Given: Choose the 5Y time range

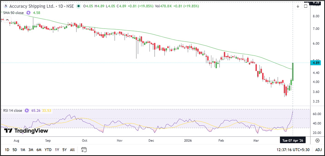Looking at the screenshot, I should tap(64, 149).
